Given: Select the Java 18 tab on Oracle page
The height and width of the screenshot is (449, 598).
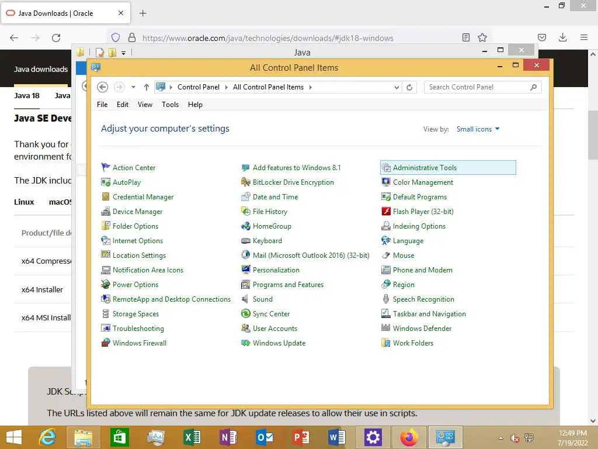Looking at the screenshot, I should pyautogui.click(x=27, y=95).
